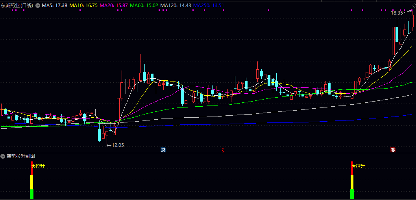416x200 pixels.
Task: Expand the 蓄势拉升副图 indicator arrow
Action: pyautogui.click(x=3, y=156)
